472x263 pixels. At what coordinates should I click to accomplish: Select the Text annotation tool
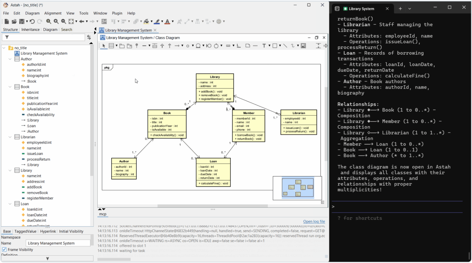point(265,46)
